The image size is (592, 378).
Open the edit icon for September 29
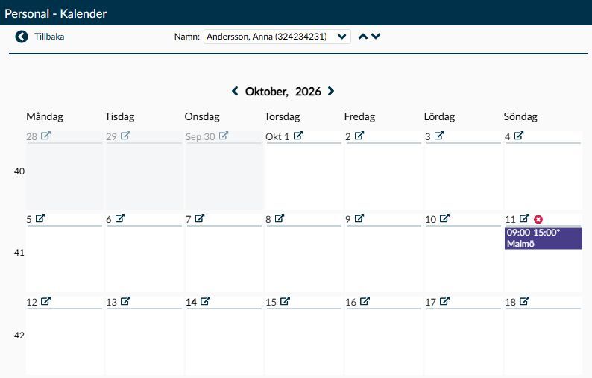(125, 136)
